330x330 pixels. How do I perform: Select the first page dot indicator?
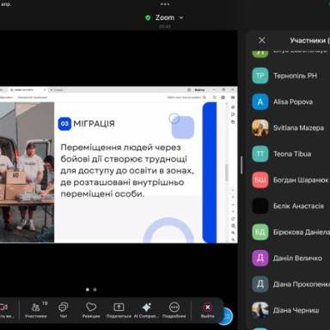88,290
